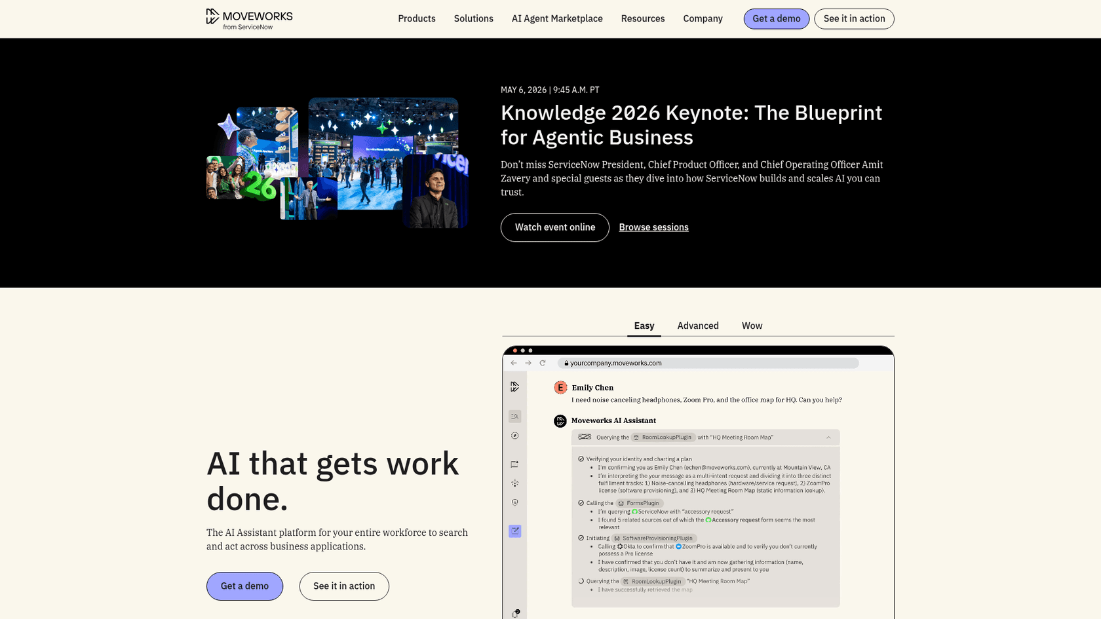Click the Okta gear icon
This screenshot has width=1101, height=619.
coord(620,546)
